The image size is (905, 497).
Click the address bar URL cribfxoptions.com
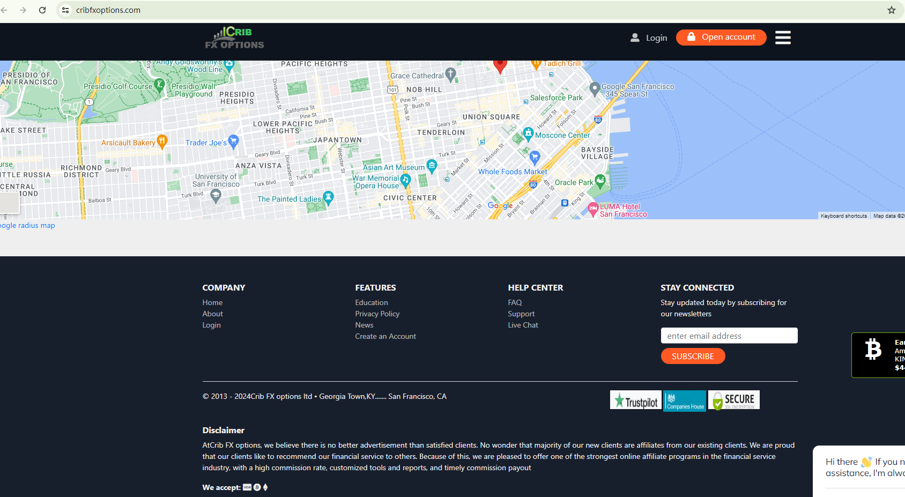pos(108,10)
